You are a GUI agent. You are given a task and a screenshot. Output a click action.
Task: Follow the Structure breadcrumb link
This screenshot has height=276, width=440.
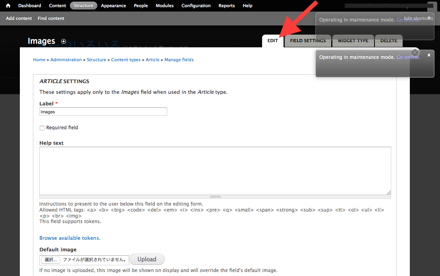tap(96, 60)
